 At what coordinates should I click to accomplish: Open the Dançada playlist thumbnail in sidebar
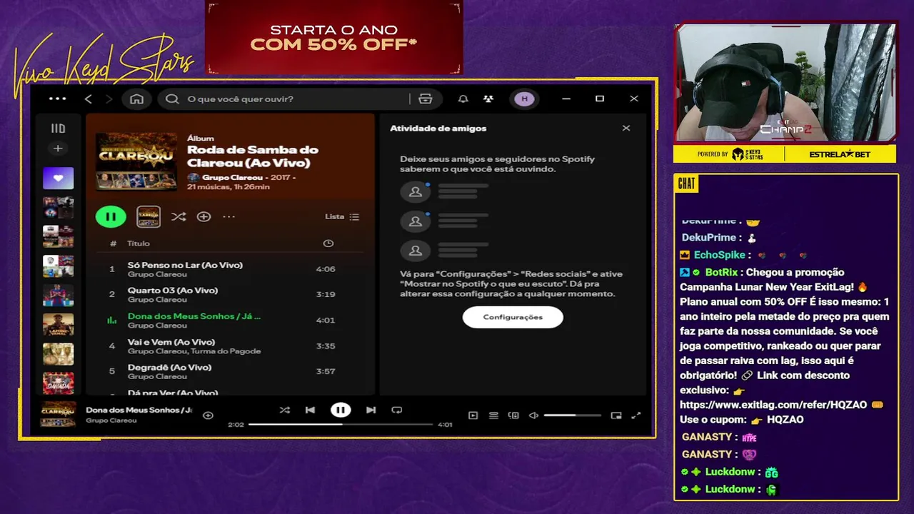click(x=58, y=383)
